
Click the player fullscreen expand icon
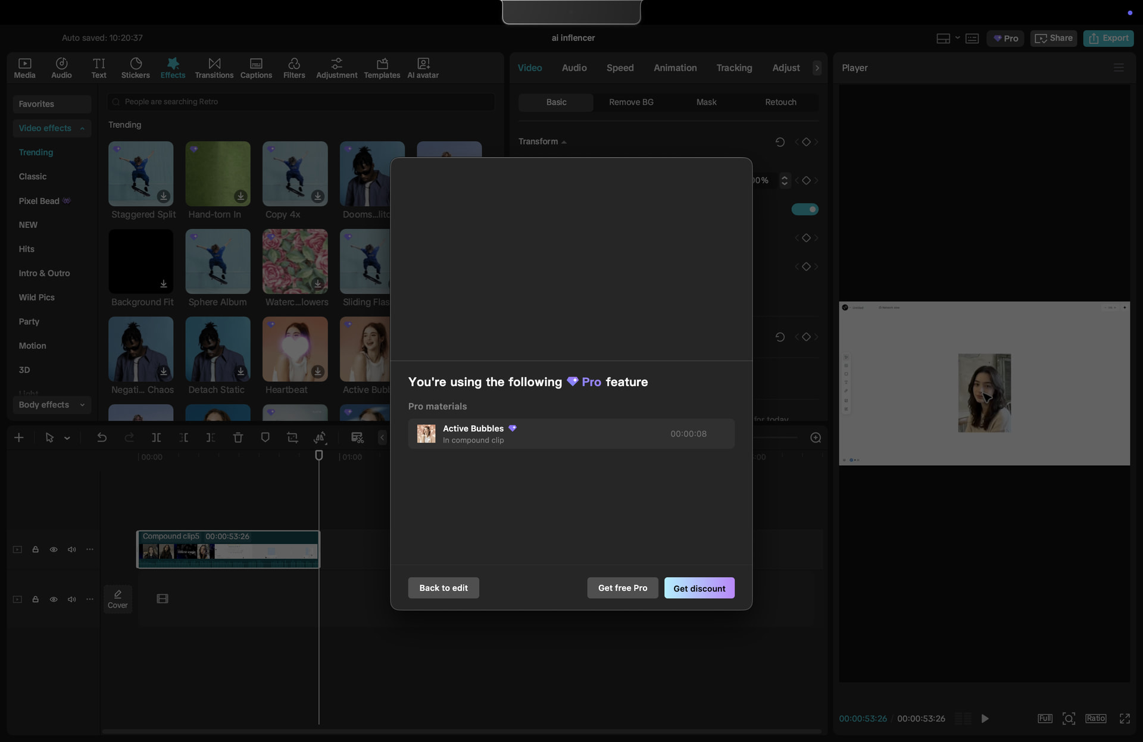click(1125, 718)
